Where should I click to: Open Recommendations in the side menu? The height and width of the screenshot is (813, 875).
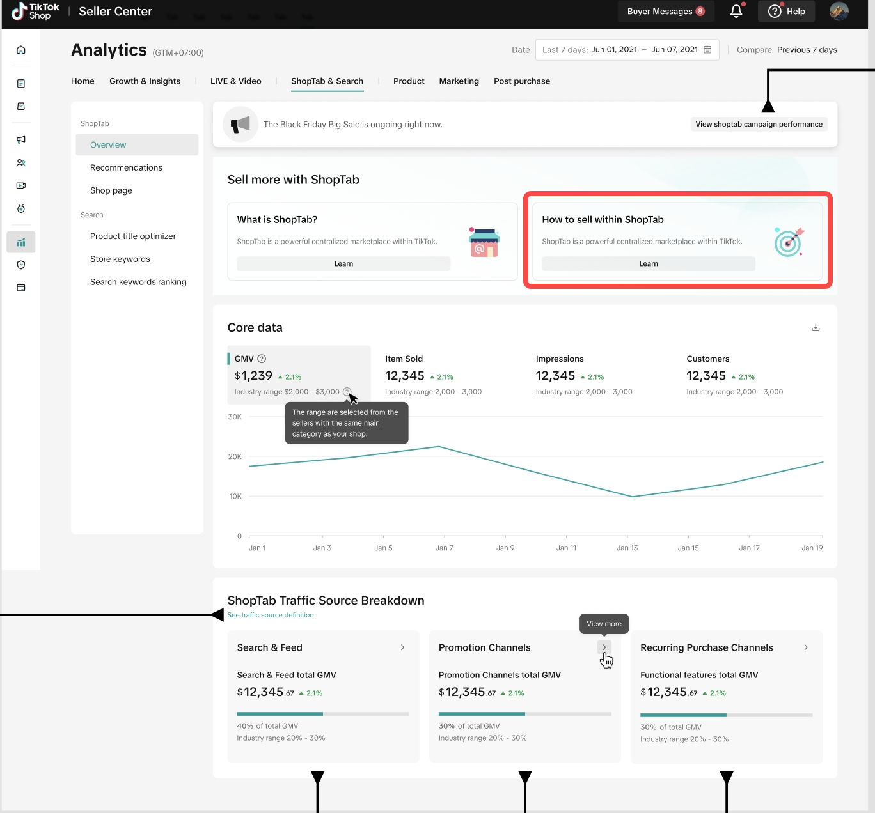(126, 167)
